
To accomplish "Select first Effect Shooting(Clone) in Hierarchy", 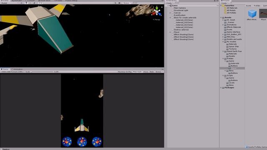I will [184, 35].
